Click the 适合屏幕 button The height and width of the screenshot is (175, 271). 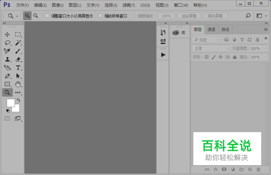point(189,16)
